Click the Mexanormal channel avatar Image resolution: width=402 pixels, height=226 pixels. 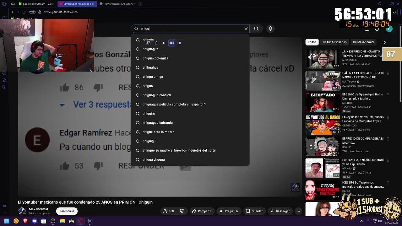pyautogui.click(x=22, y=211)
